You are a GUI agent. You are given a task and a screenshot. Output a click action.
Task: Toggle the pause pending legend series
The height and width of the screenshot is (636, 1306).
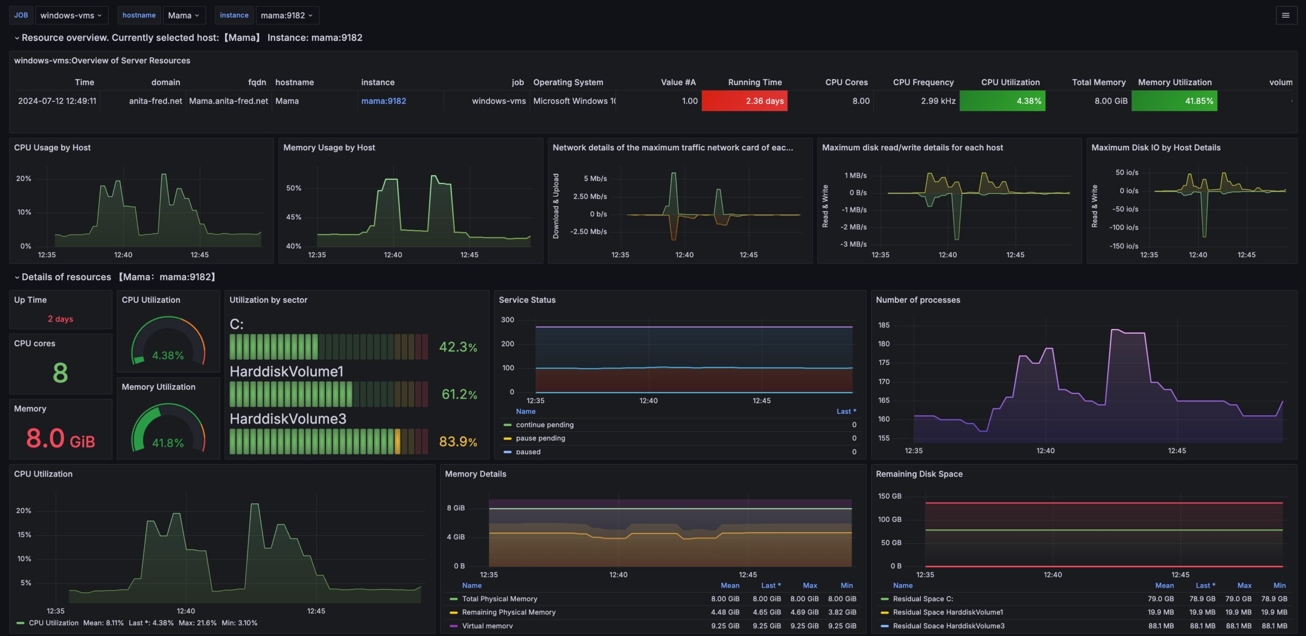pyautogui.click(x=540, y=438)
